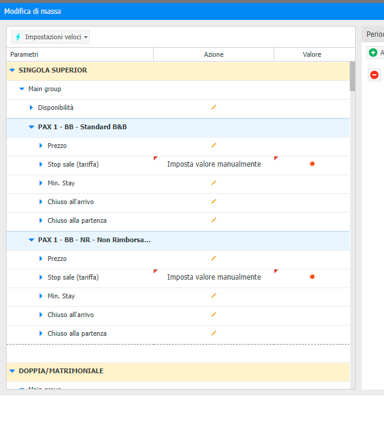The width and height of the screenshot is (384, 427).
Task: Expand Disponibilità tree row
Action: pyautogui.click(x=31, y=108)
